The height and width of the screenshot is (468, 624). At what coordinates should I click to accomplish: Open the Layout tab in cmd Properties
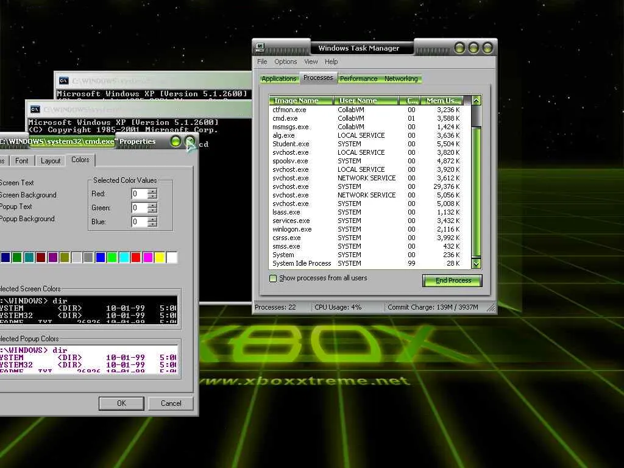tap(51, 161)
